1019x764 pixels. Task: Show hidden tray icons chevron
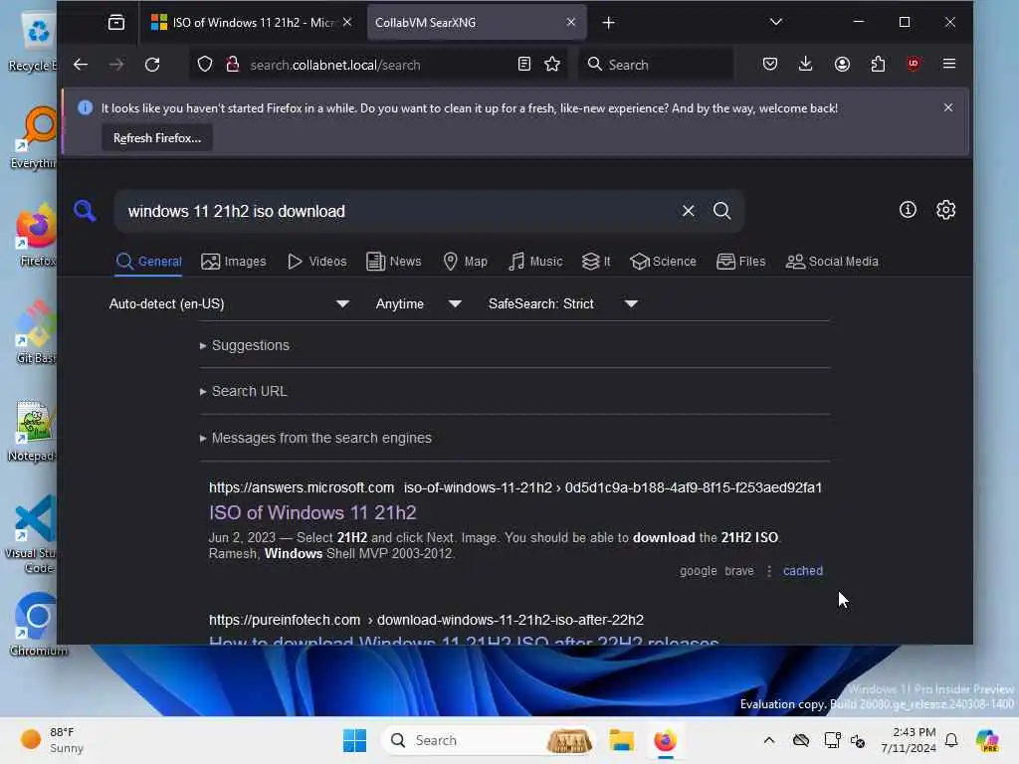769,740
